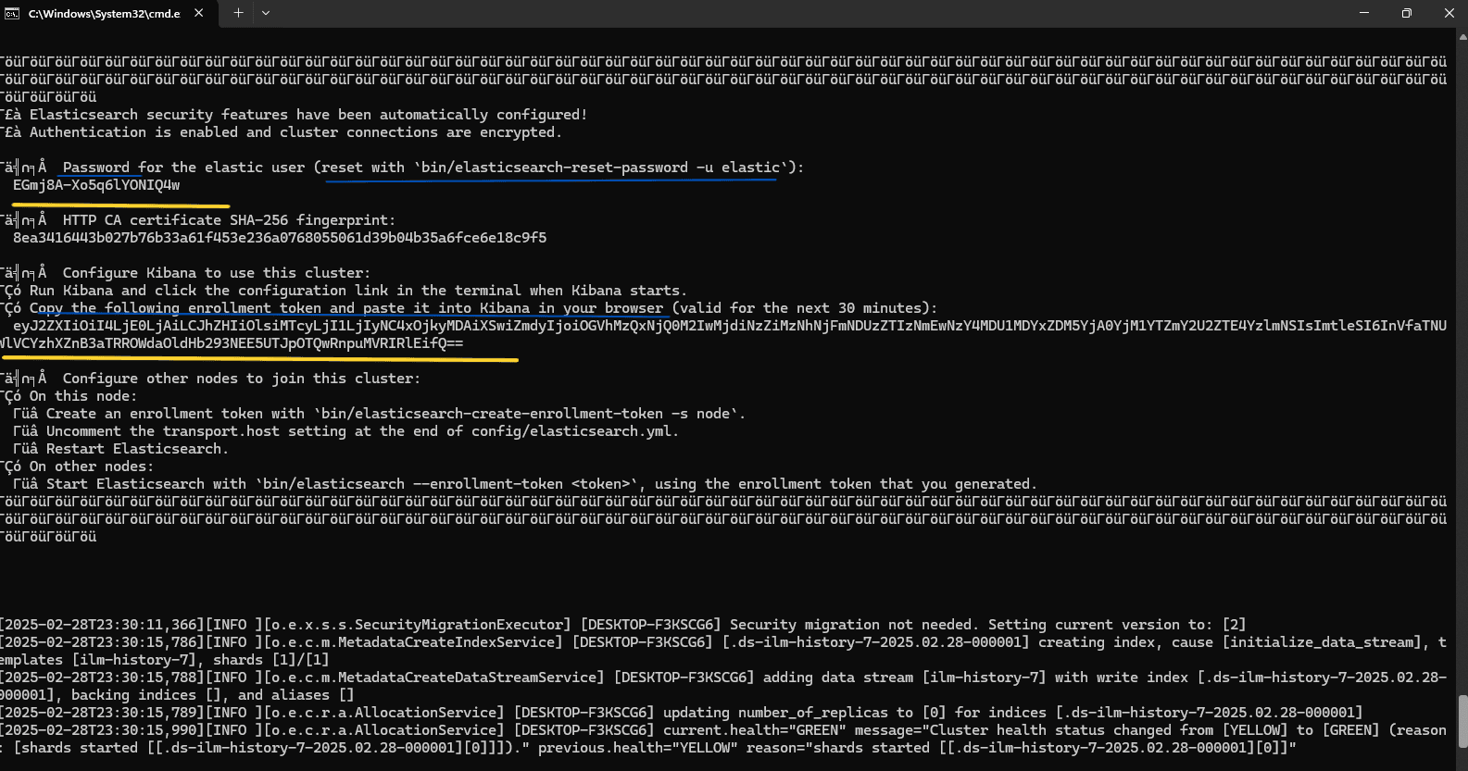Click the MetadataCreateDataStreamService log line
Viewport: 1468px width, 771px height.
click(x=723, y=678)
